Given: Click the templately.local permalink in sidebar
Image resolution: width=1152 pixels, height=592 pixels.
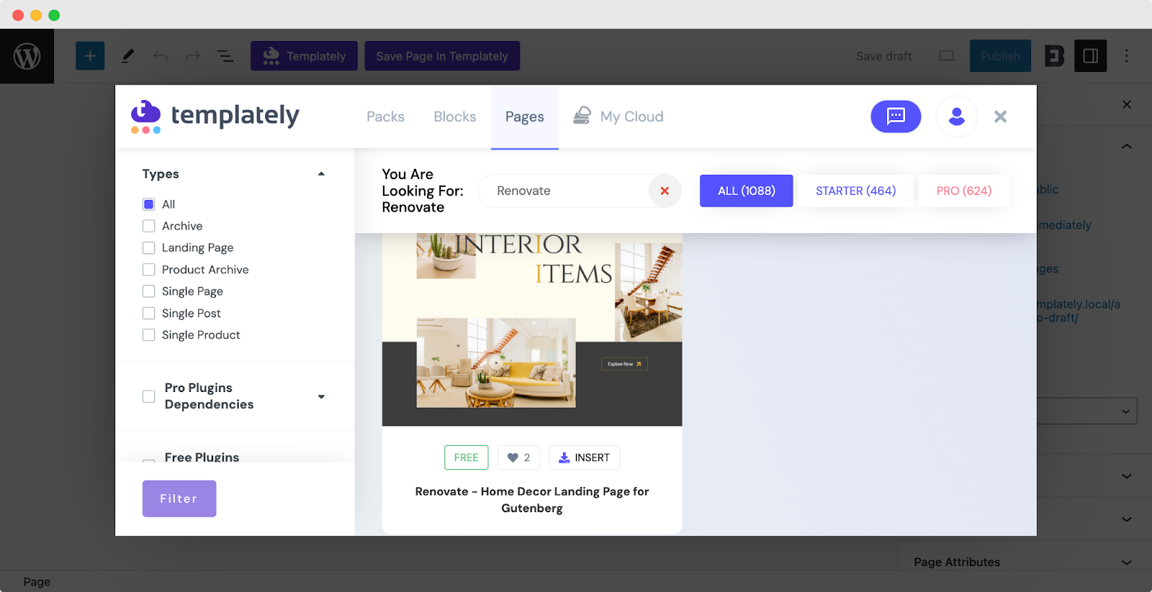Looking at the screenshot, I should pos(1079,311).
